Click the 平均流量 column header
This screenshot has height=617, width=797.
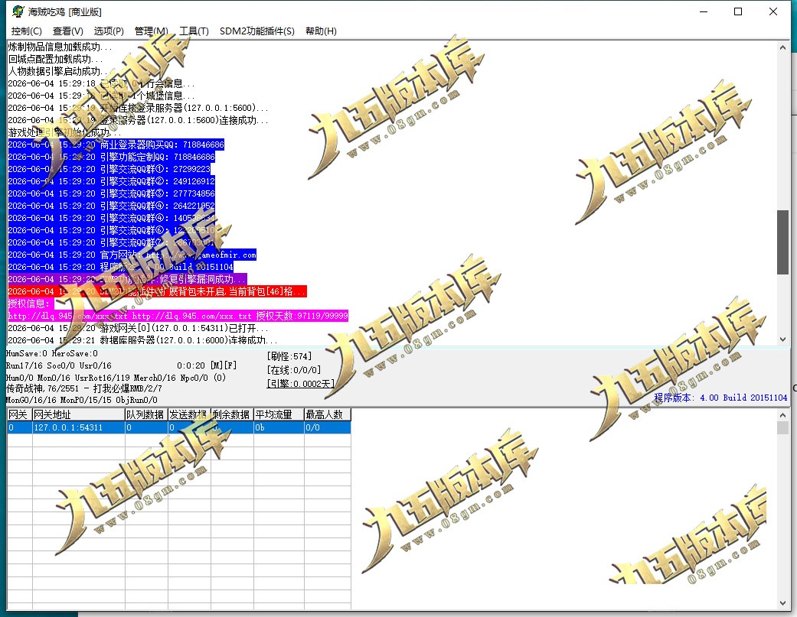[x=279, y=414]
